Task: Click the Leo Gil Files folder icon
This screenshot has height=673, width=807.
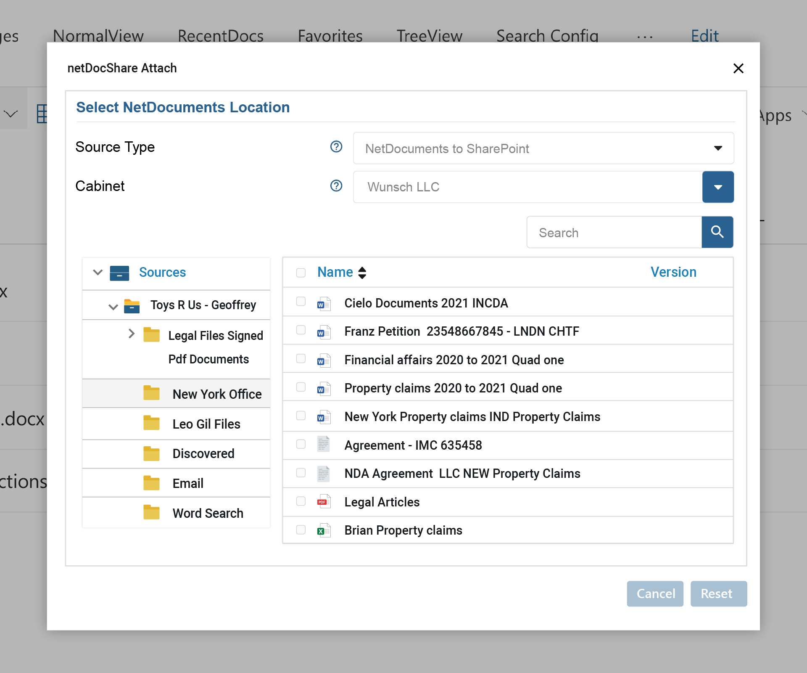Action: 151,423
